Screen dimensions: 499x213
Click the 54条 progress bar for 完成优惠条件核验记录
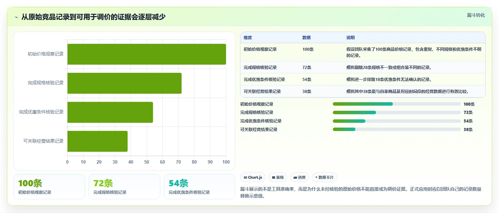397,121
